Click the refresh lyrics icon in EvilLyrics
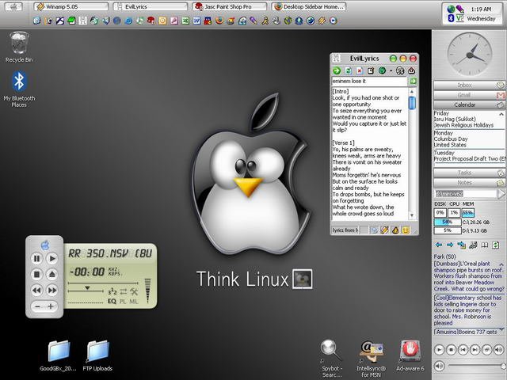Image resolution: width=507 pixels, height=380 pixels. pos(348,70)
